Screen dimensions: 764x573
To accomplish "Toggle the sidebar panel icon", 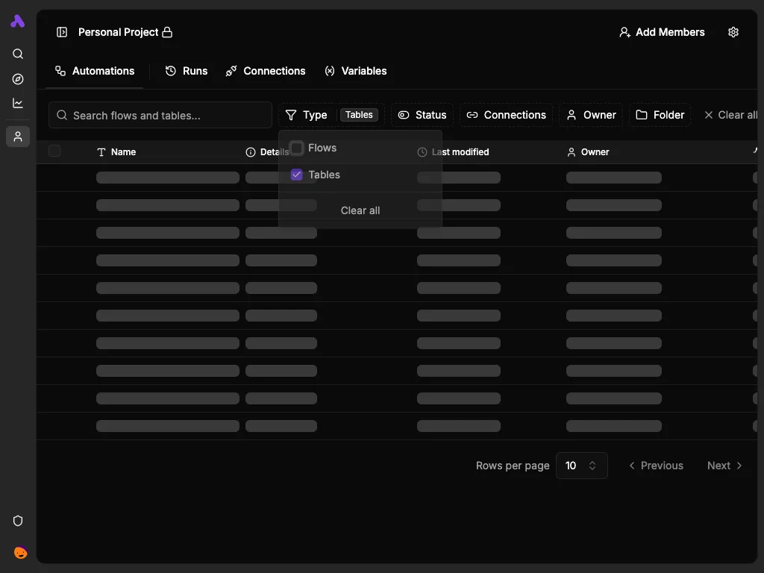I will pos(62,32).
